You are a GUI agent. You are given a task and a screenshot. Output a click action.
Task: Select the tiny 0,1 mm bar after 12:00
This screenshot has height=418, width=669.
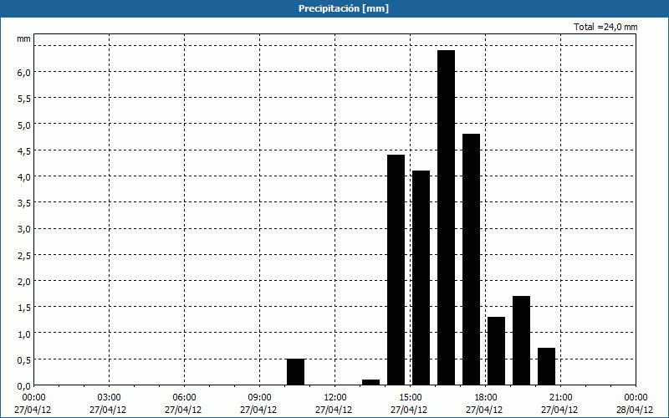(x=370, y=382)
